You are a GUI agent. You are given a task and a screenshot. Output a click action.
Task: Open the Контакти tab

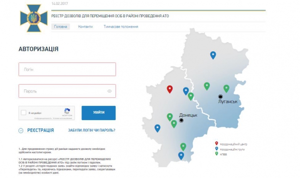[85, 27]
